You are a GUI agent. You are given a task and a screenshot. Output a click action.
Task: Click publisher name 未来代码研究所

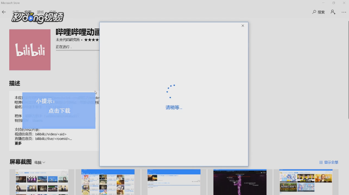point(68,40)
